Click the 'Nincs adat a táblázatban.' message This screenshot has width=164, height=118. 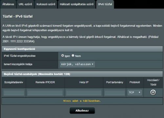tap(82, 101)
